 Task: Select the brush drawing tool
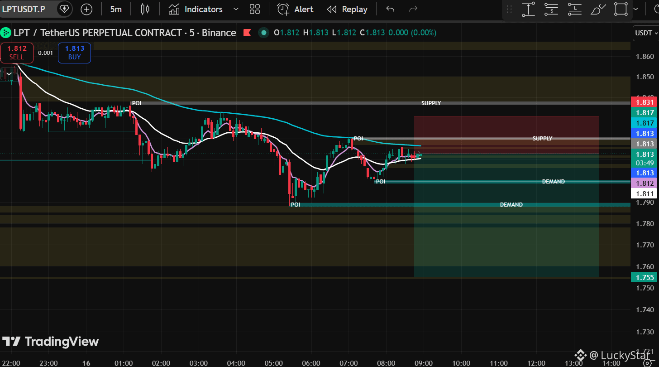point(598,9)
